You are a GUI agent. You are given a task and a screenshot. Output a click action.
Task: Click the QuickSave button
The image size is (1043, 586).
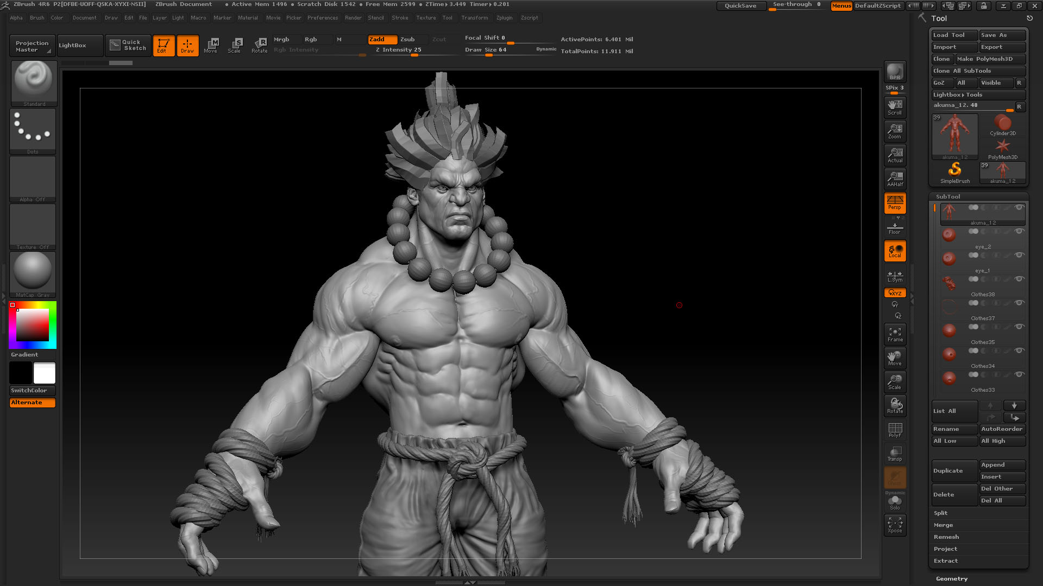(x=741, y=5)
